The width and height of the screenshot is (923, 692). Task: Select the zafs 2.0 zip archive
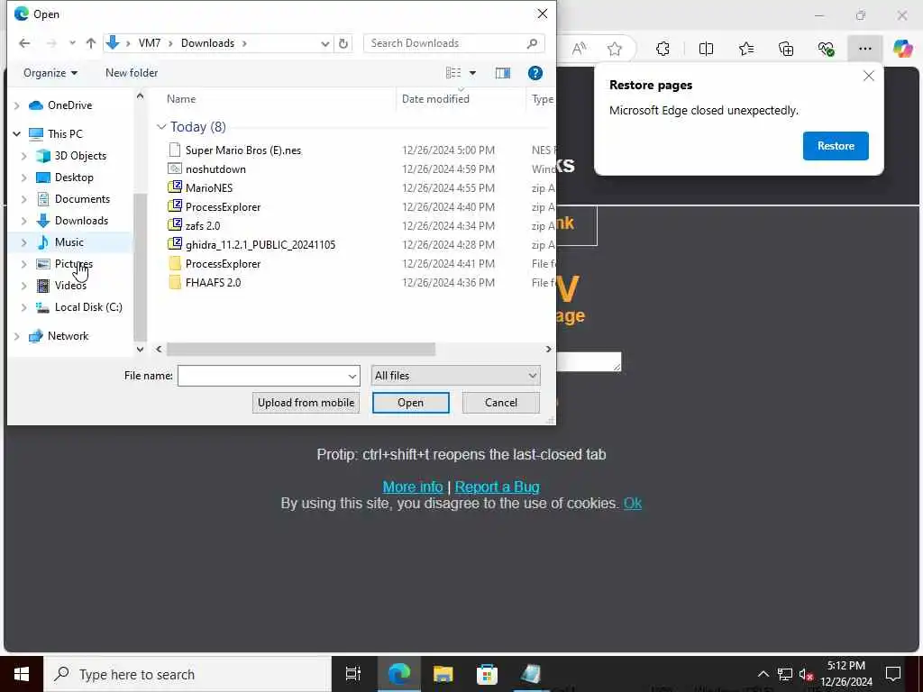[x=203, y=226]
